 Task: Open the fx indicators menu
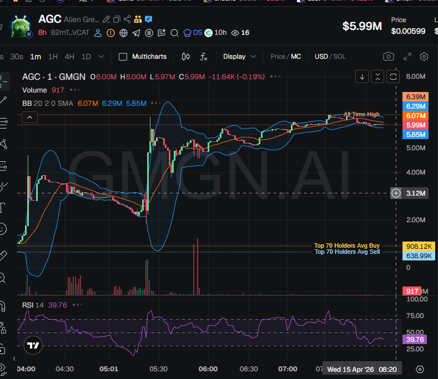point(203,57)
